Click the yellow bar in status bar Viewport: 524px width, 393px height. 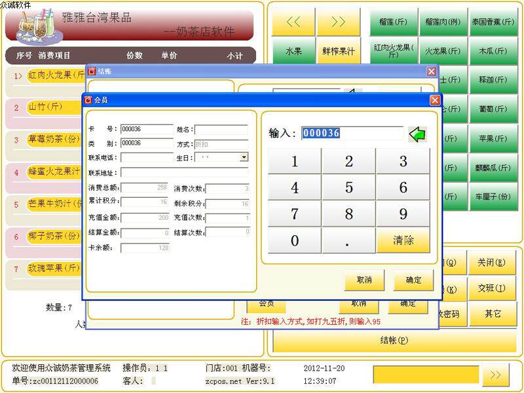click(x=426, y=374)
